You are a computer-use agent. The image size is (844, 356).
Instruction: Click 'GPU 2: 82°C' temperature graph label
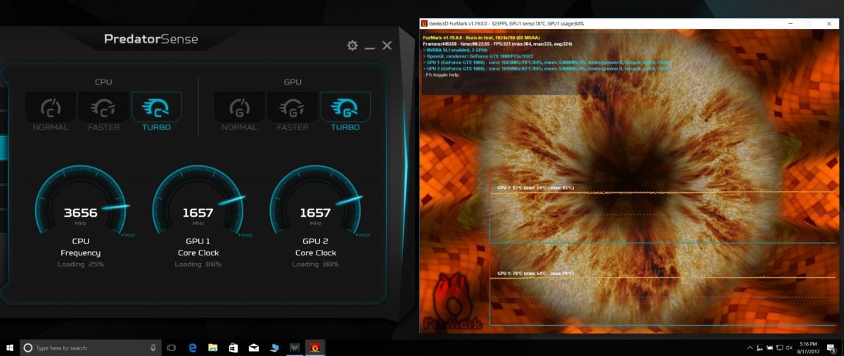(x=535, y=188)
